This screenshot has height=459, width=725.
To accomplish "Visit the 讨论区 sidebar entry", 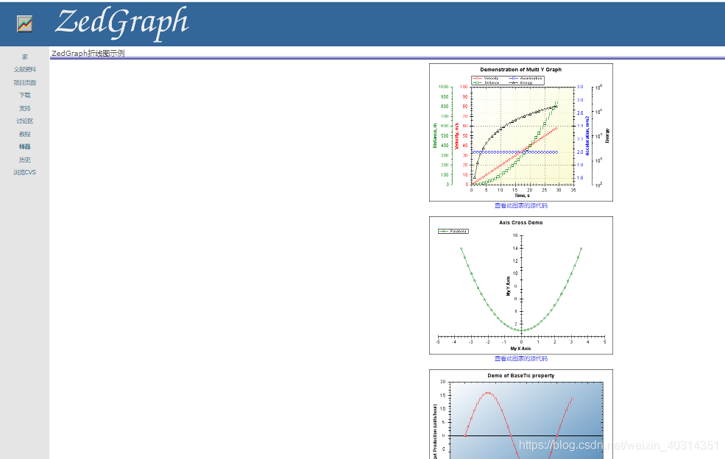I will coord(24,121).
